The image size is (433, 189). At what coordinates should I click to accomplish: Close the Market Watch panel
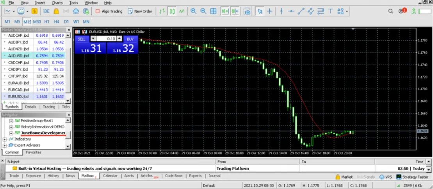point(69,30)
